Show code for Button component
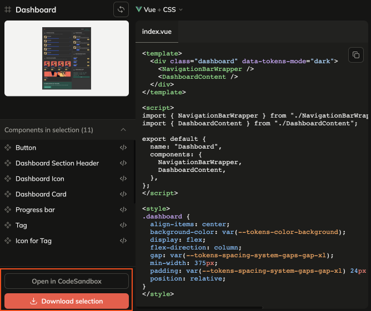371x311 pixels. point(123,148)
